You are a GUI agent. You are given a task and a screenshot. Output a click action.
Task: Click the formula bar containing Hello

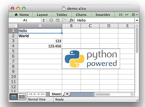point(105,20)
